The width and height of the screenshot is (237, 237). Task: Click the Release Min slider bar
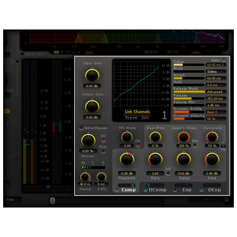pos(189,105)
